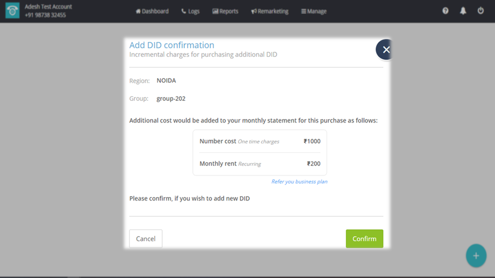
Task: Click the Number cost ₹1000 row
Action: (x=260, y=141)
